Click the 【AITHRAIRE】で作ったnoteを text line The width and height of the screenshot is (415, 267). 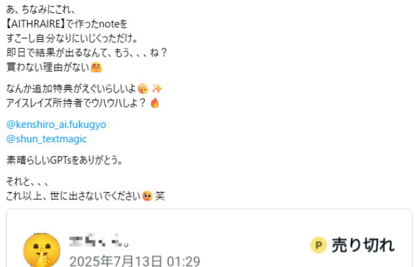pyautogui.click(x=67, y=24)
